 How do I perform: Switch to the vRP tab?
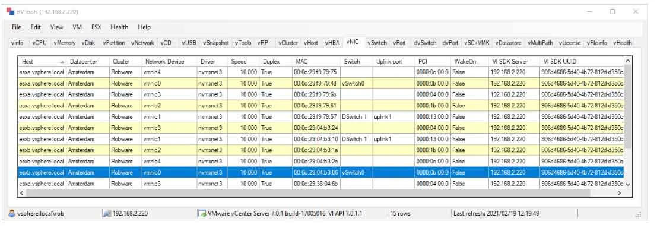click(263, 43)
